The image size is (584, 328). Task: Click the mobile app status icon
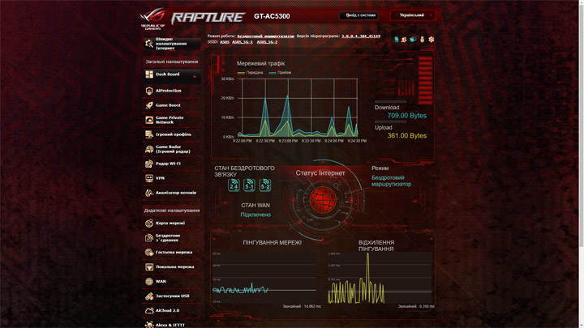397,39
